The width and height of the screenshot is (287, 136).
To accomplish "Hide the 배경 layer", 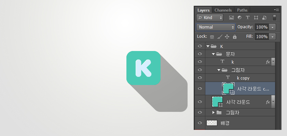I will click(x=200, y=123).
